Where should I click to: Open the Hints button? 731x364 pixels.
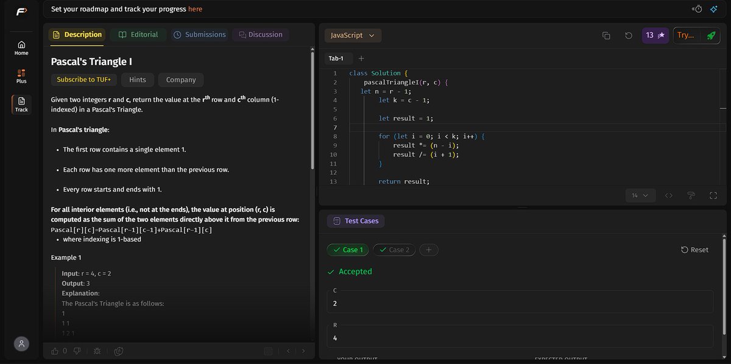click(x=138, y=80)
